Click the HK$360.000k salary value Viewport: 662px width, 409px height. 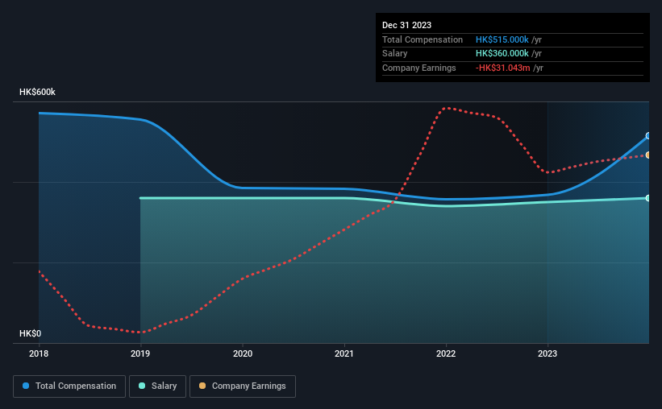pos(502,54)
